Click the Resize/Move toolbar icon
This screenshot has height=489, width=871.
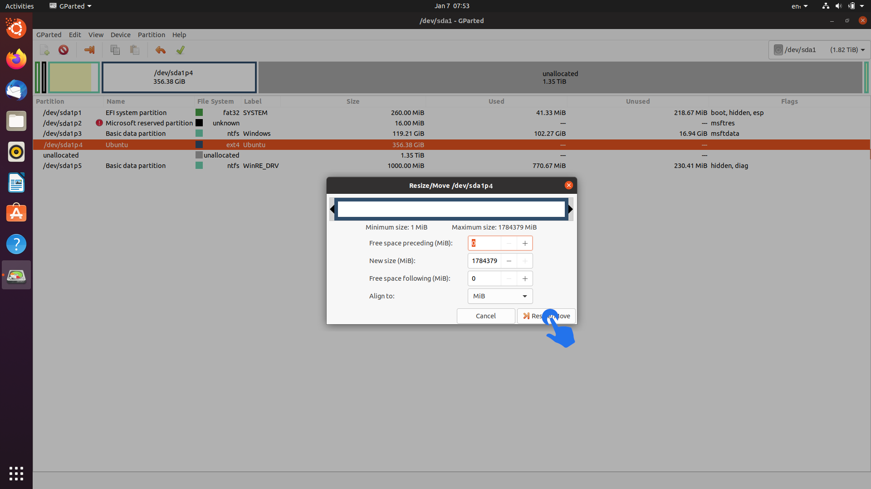[x=89, y=50]
